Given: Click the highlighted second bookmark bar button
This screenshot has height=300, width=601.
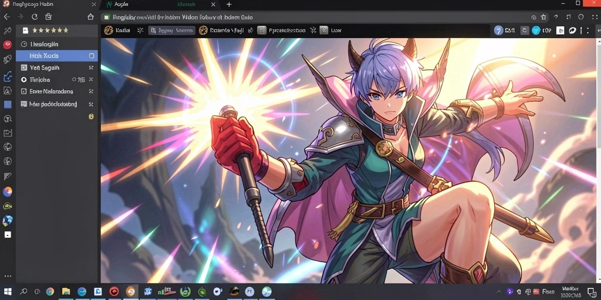Looking at the screenshot, I should pos(172,30).
